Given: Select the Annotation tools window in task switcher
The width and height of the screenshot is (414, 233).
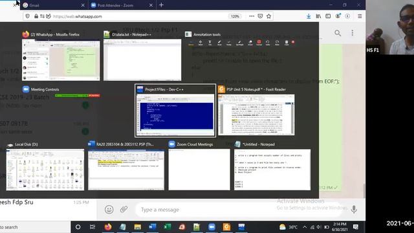Looking at the screenshot, I should pyautogui.click(x=240, y=42).
